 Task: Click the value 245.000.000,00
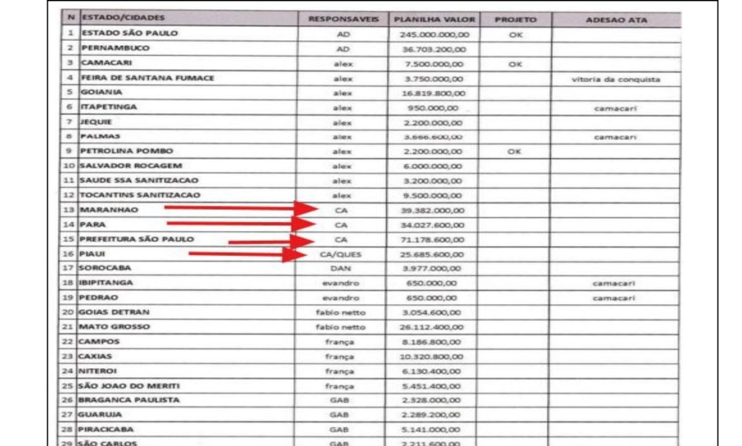coord(435,35)
